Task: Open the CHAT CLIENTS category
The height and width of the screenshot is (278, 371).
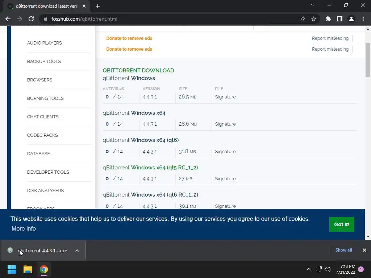Action: pyautogui.click(x=43, y=117)
